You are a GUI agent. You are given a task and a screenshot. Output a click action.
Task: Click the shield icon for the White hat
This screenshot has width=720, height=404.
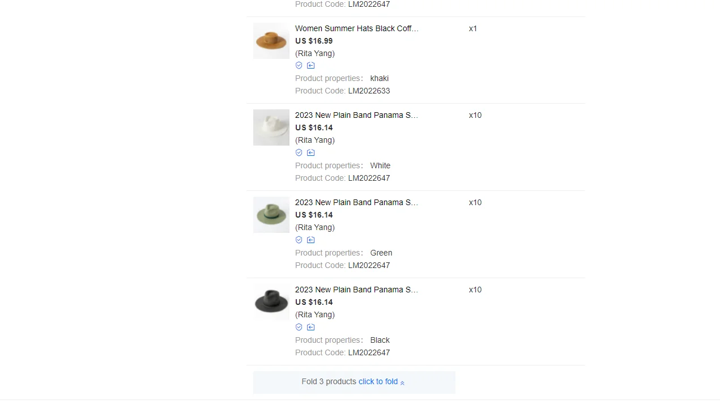(x=299, y=153)
